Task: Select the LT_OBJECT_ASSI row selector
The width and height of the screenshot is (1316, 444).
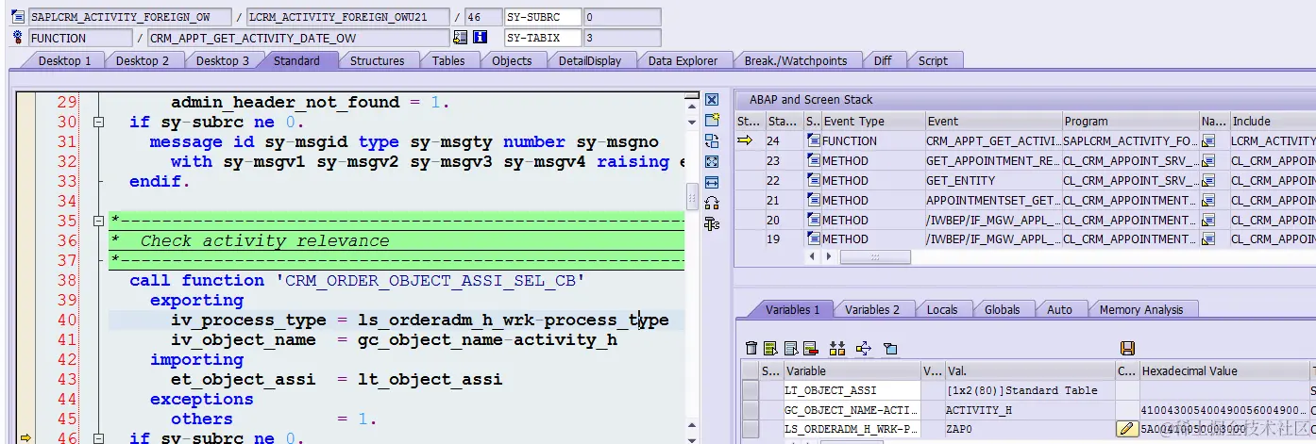Action: 751,390
